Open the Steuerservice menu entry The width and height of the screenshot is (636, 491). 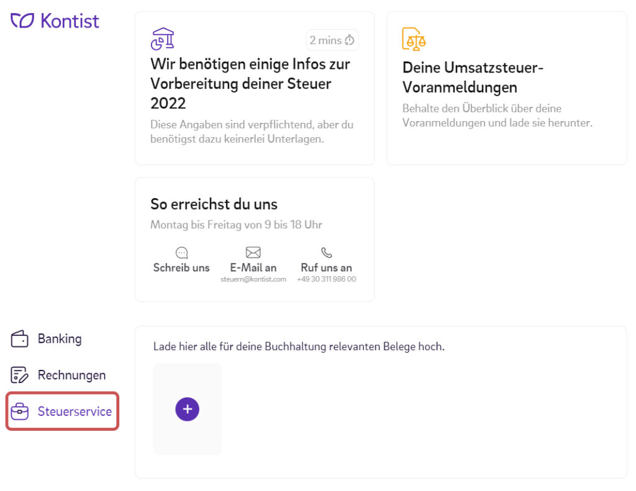(x=76, y=411)
